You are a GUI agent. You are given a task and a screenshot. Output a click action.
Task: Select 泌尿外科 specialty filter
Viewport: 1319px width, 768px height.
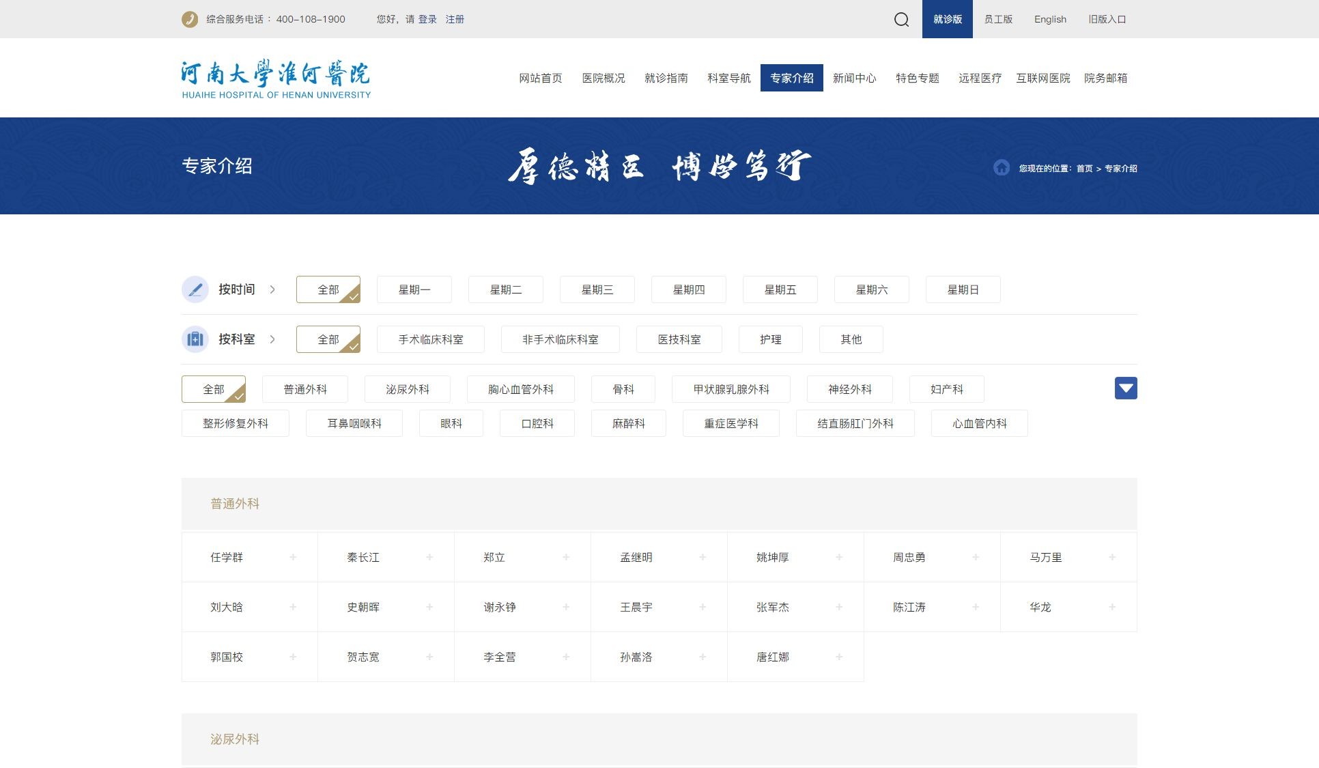pos(407,389)
